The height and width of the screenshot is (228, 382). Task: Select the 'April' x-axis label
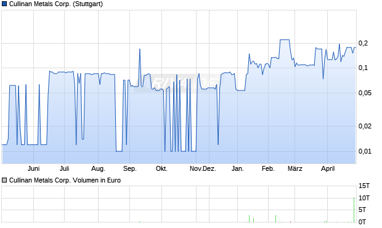(x=328, y=168)
